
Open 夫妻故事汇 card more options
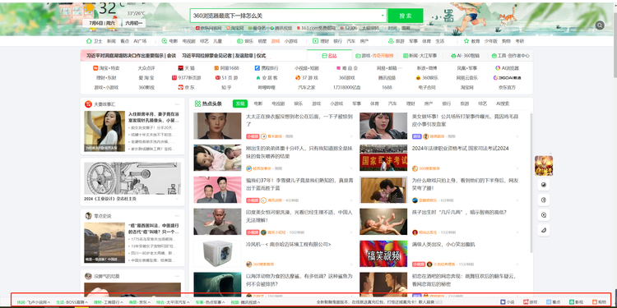point(177,104)
